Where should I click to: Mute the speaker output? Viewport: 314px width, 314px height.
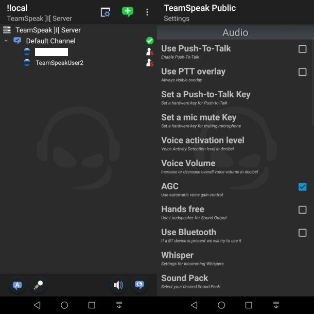[118, 285]
